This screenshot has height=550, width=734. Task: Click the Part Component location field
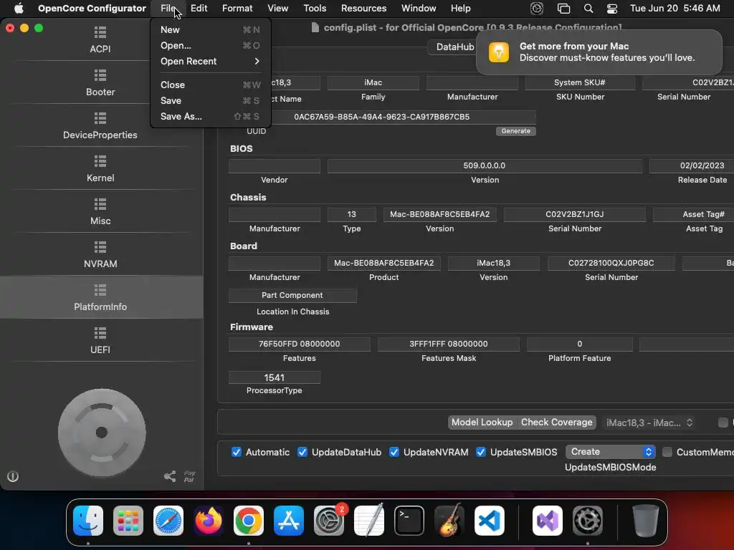click(292, 295)
